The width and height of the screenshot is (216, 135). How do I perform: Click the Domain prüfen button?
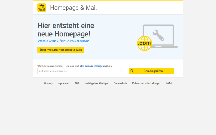[x=152, y=71]
